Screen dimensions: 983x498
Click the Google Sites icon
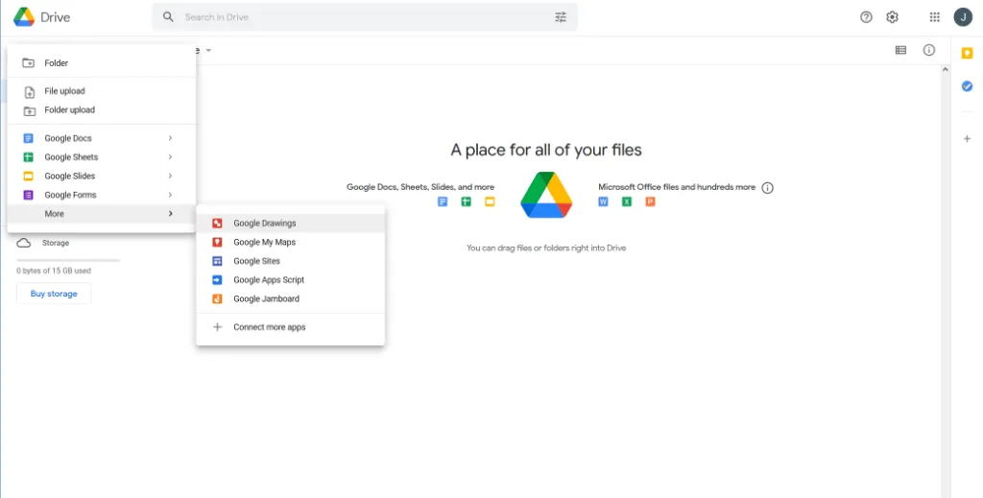pos(217,261)
